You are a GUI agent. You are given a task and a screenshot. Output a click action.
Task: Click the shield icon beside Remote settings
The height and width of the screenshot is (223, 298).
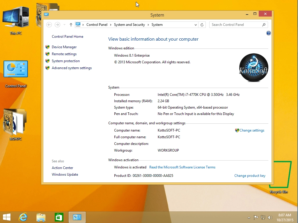(x=47, y=54)
